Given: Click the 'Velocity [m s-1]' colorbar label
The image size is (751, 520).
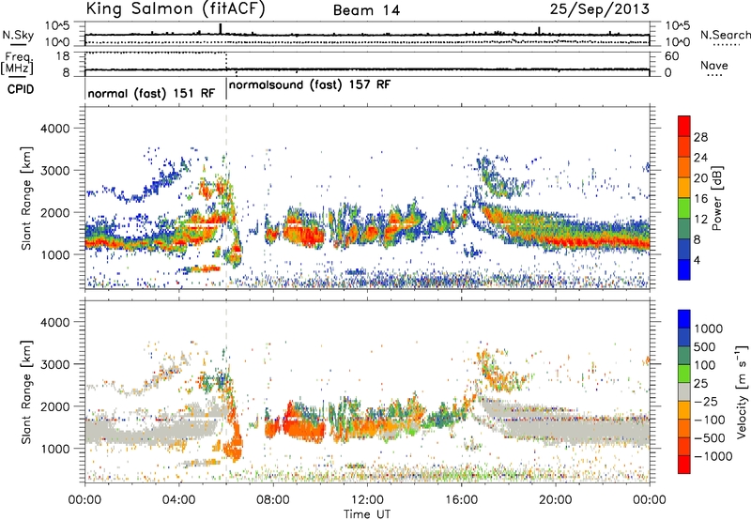Looking at the screenshot, I should 742,390.
